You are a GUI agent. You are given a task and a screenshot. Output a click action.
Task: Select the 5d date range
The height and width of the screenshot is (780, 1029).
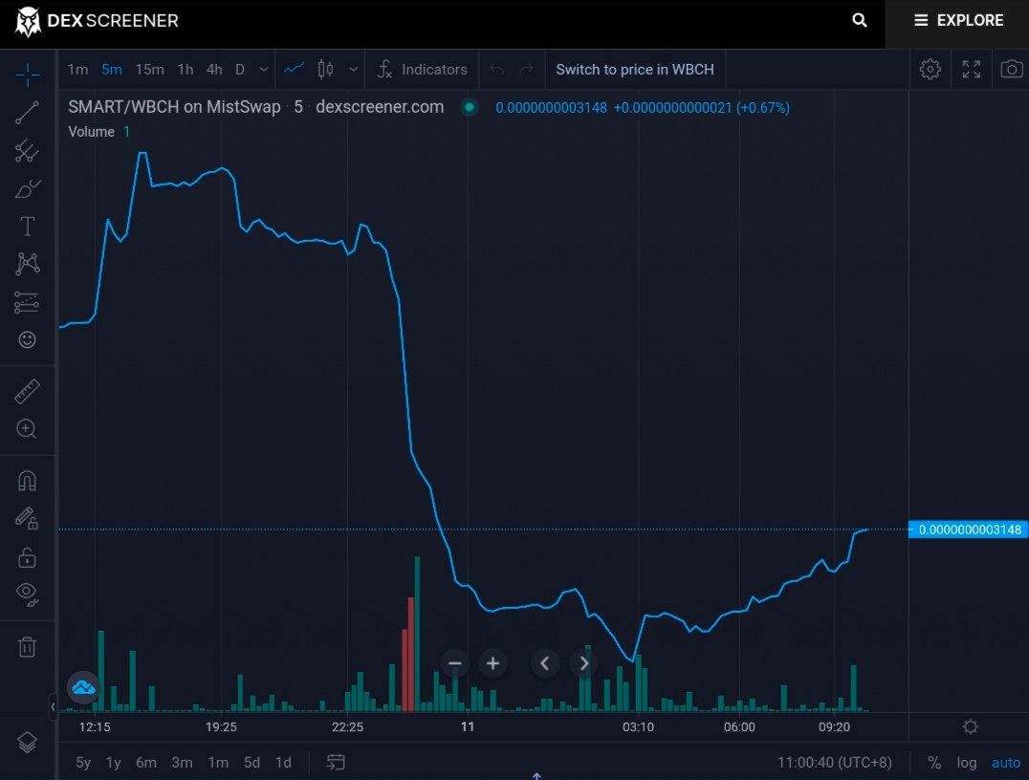coord(252,762)
